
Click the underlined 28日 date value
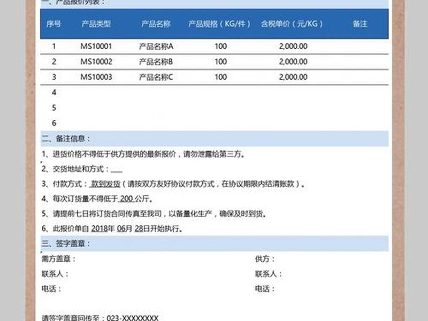pos(142,228)
